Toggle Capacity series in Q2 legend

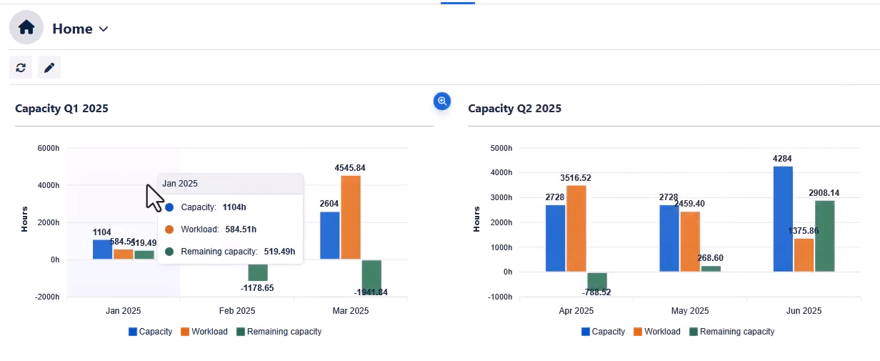tap(604, 332)
